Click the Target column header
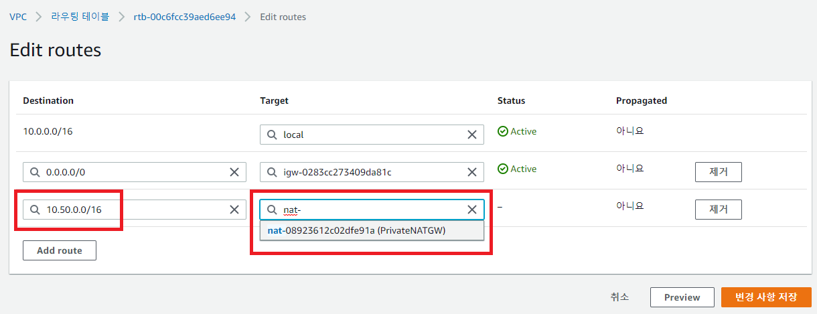The image size is (817, 314). [275, 100]
